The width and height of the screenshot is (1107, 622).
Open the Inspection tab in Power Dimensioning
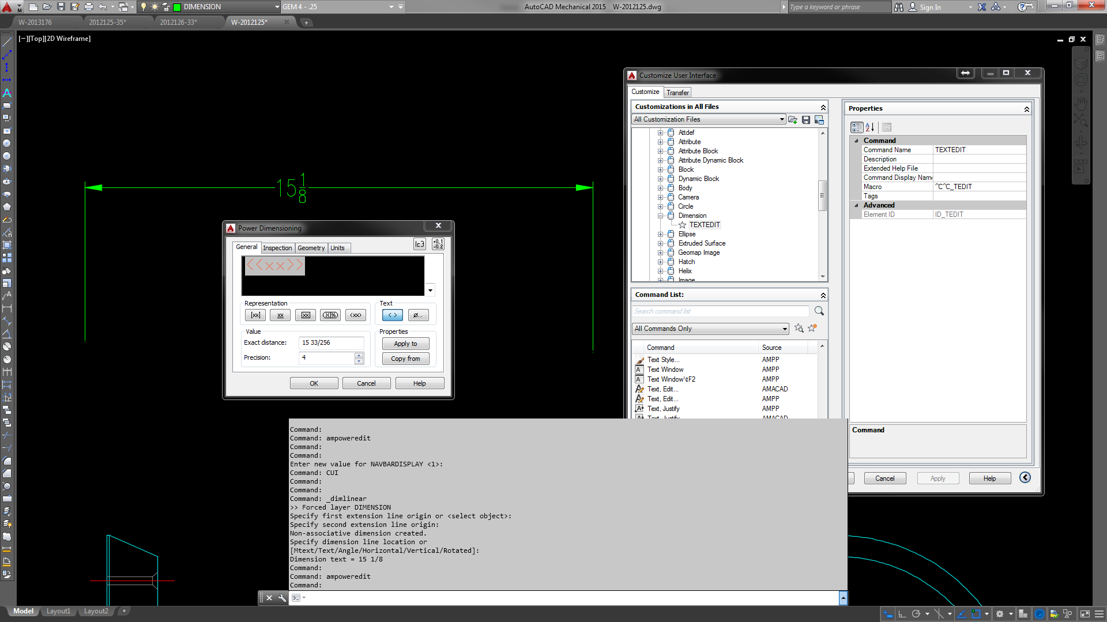[277, 247]
